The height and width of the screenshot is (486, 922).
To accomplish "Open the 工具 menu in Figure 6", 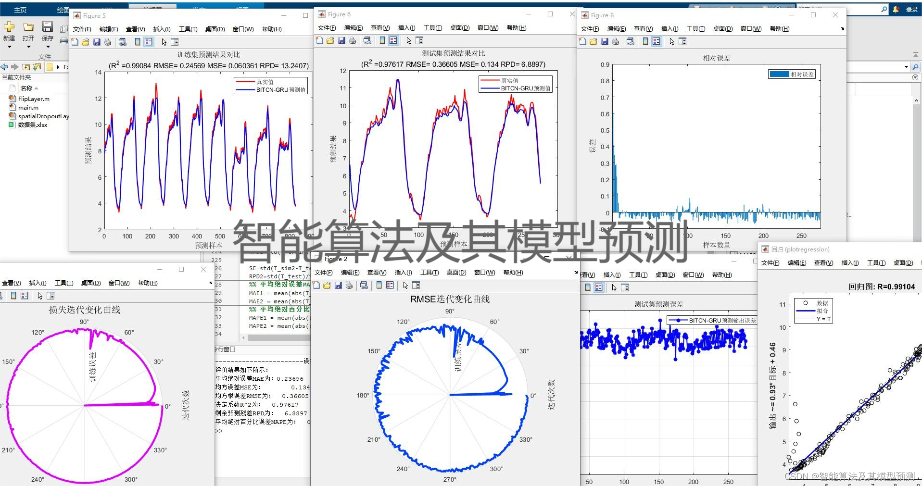I will click(x=432, y=28).
